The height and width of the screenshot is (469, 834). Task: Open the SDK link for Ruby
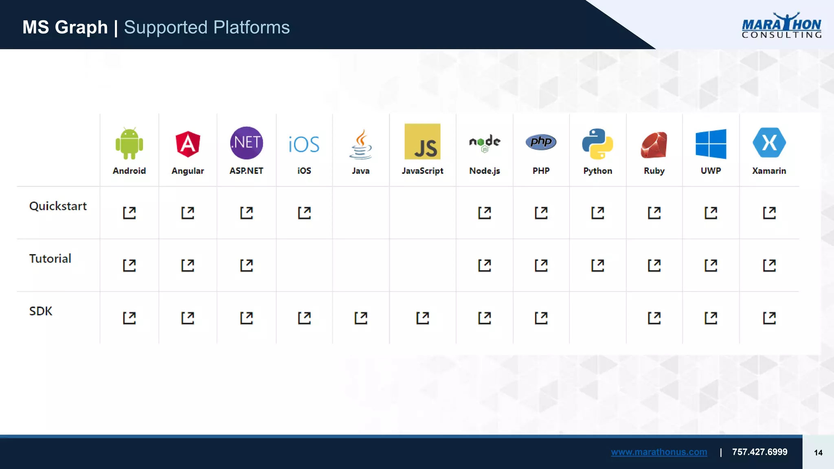coord(654,318)
